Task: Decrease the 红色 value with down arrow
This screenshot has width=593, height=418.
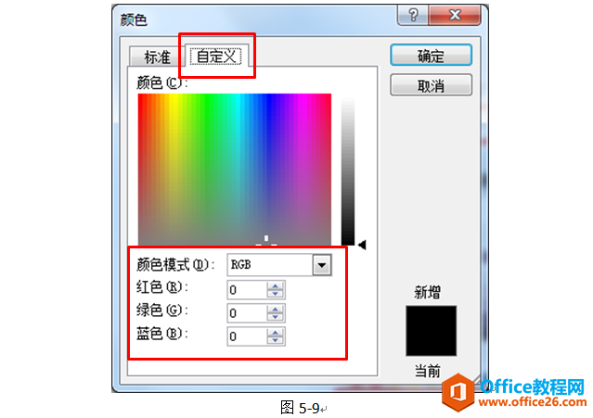Action: (275, 294)
